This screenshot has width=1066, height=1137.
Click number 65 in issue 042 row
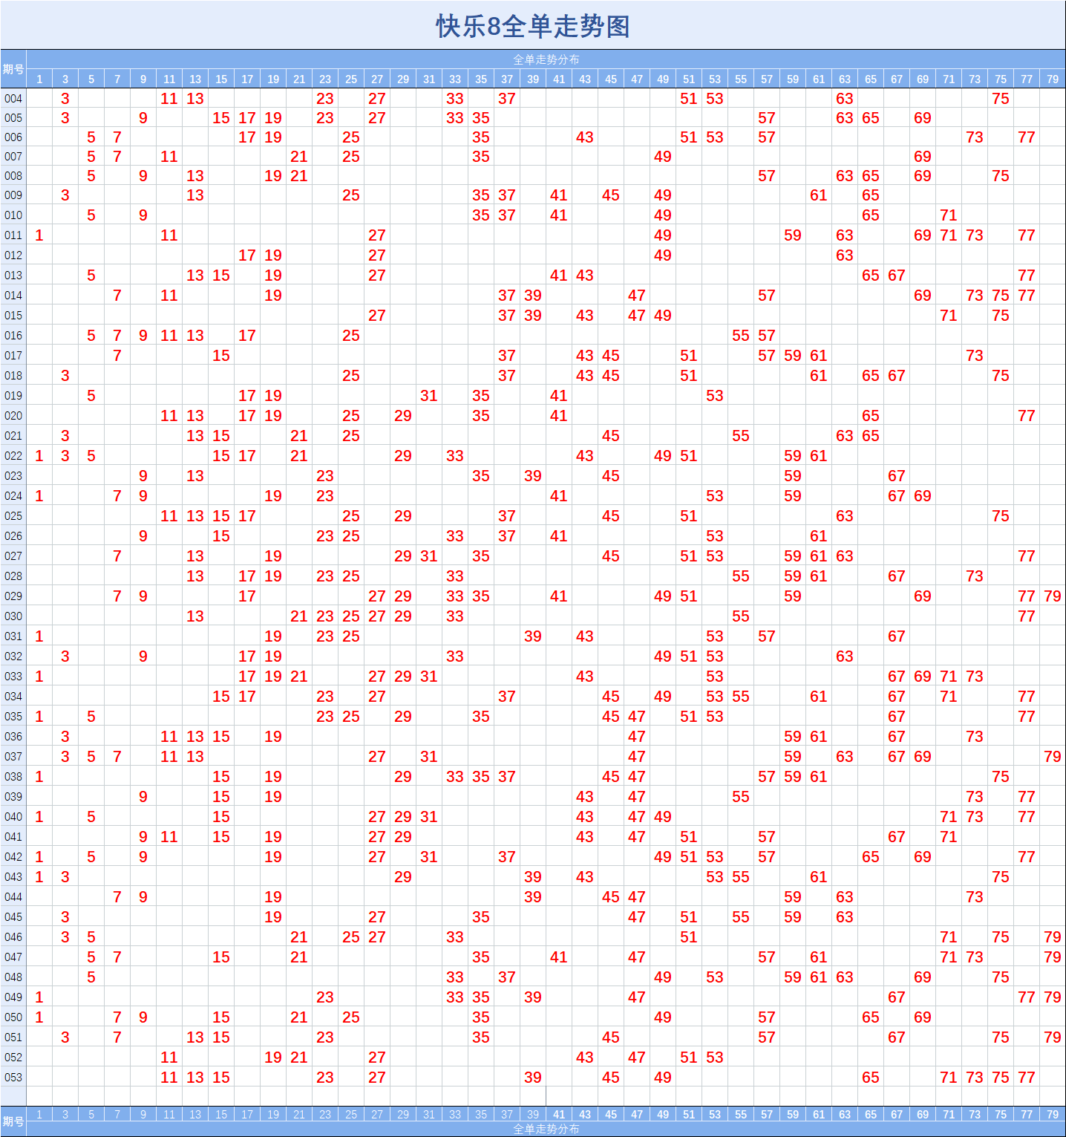click(x=871, y=856)
